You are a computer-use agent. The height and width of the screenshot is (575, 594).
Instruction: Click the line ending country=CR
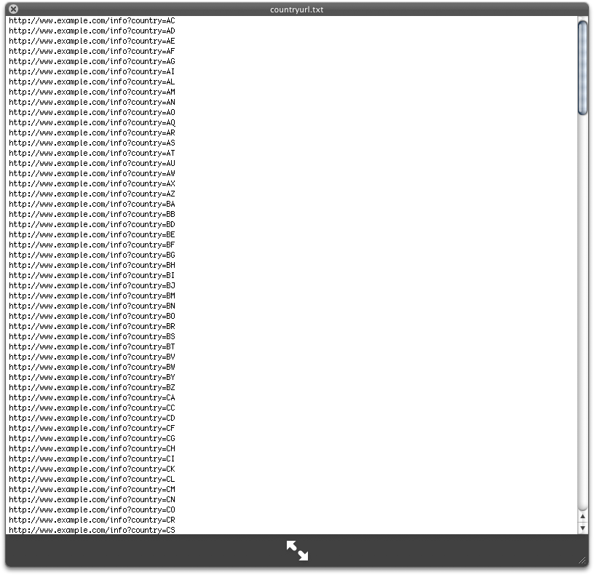click(92, 520)
